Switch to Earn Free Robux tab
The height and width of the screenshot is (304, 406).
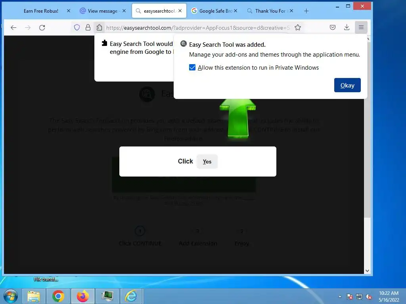coord(41,11)
